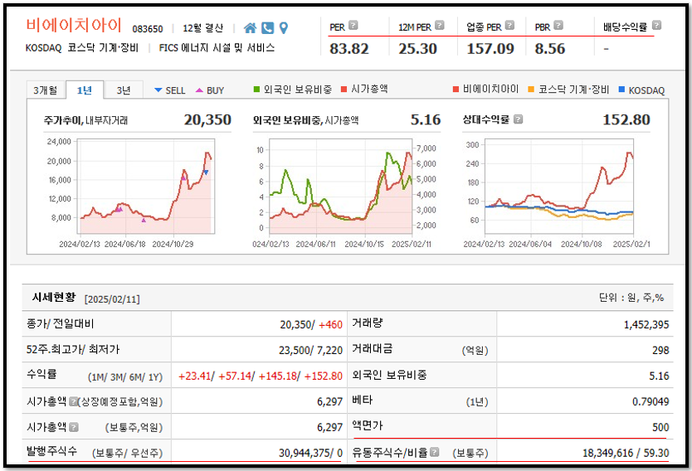This screenshot has width=692, height=471.
Task: Open the company home page icon
Action: click(251, 28)
